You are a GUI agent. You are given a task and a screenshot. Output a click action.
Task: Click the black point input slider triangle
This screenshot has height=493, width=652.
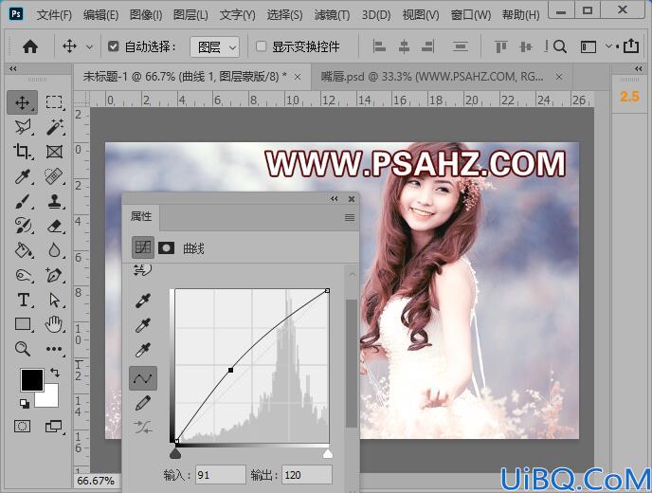coord(176,453)
